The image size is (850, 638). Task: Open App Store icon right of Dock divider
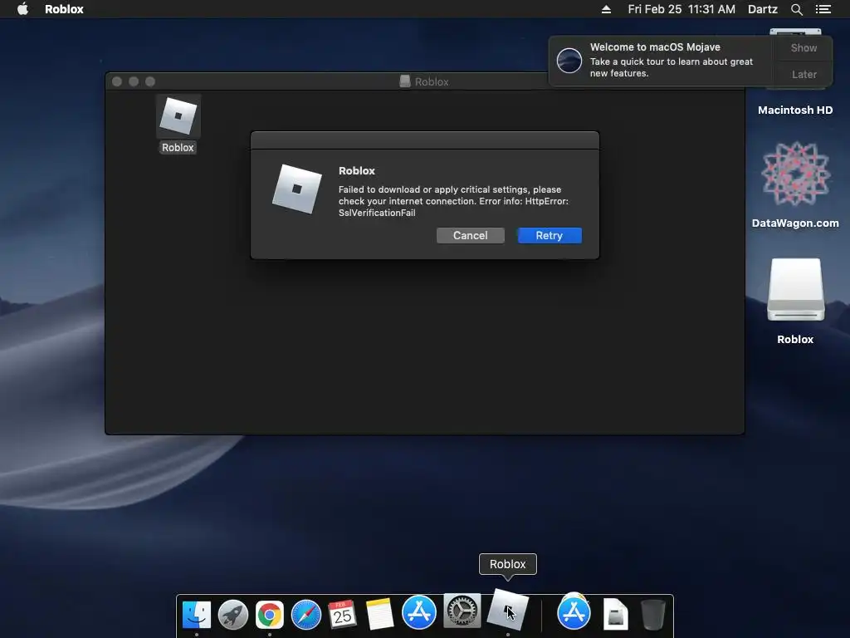tap(574, 612)
